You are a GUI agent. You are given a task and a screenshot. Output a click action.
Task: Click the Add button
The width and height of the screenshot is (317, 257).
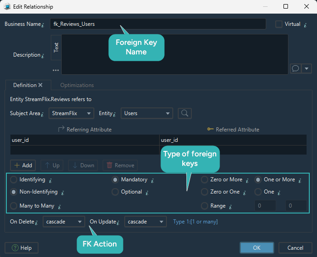click(x=23, y=165)
